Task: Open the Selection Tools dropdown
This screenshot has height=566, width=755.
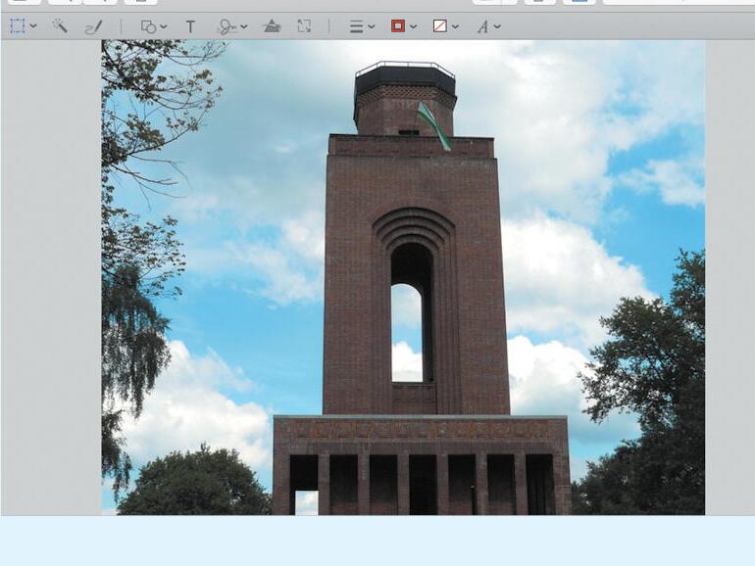Action: [24, 26]
